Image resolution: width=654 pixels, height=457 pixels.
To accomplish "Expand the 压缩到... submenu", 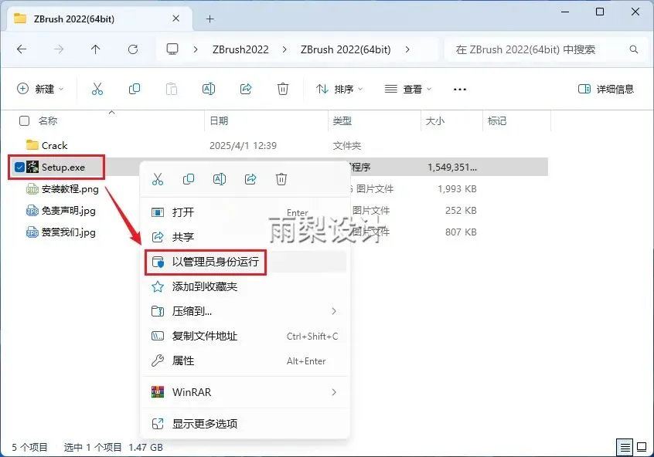I will point(334,311).
